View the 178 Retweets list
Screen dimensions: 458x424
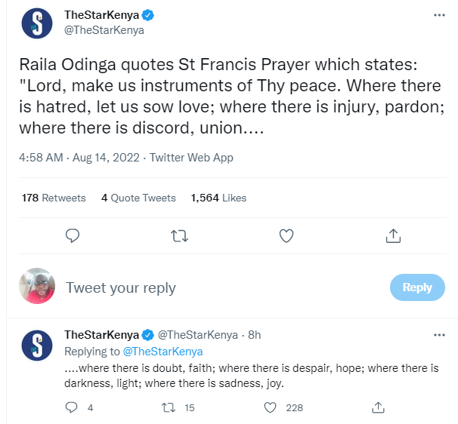(54, 198)
